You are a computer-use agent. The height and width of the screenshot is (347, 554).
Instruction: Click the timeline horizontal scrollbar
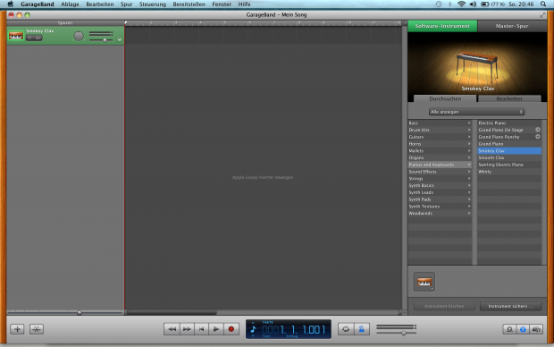[x=172, y=313]
